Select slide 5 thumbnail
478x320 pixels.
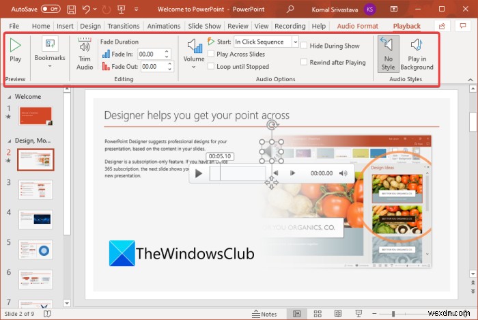tap(36, 250)
